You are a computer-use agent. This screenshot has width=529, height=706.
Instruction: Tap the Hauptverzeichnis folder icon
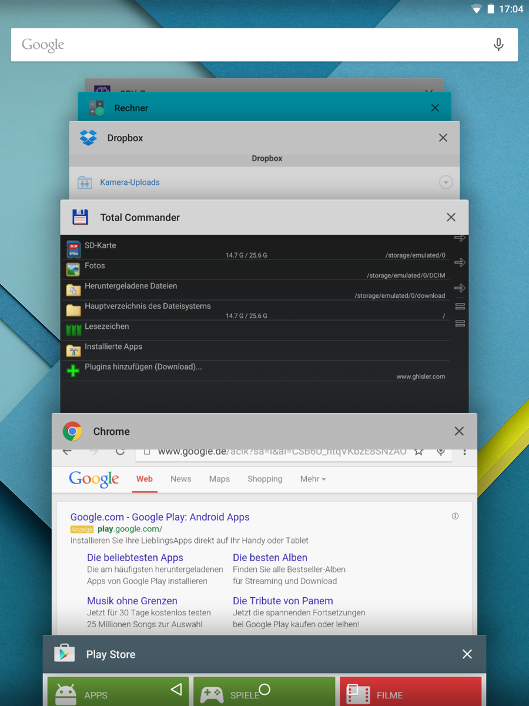pos(73,310)
